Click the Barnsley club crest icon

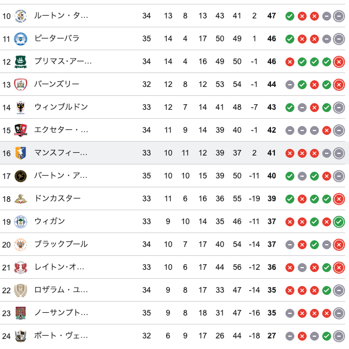click(21, 84)
